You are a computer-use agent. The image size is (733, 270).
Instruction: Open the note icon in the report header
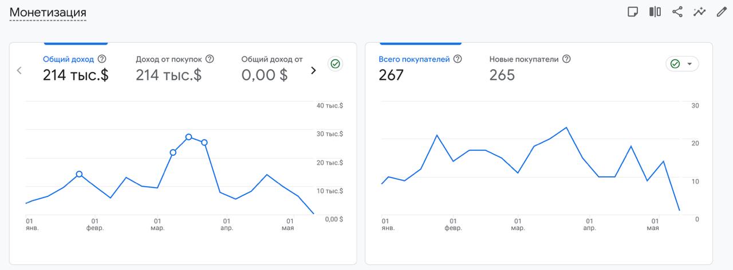[633, 12]
